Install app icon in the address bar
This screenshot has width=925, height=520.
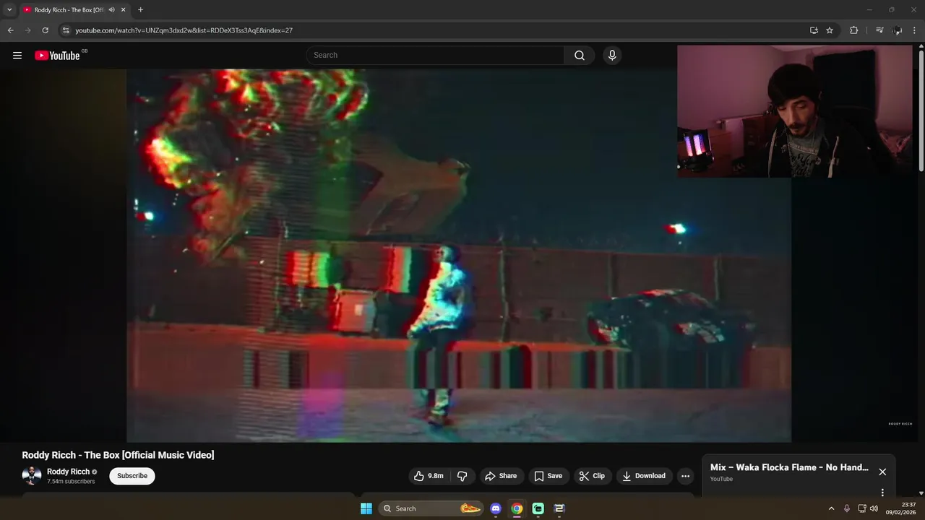click(x=814, y=30)
